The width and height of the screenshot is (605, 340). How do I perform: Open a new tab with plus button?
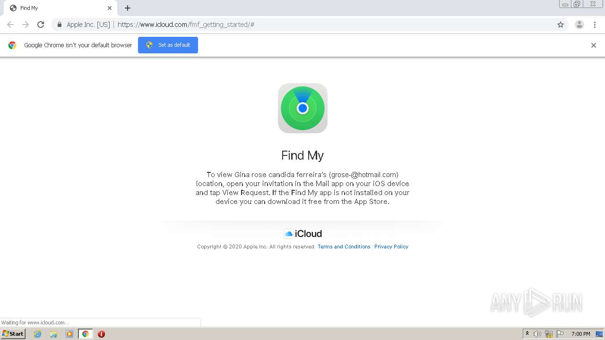[128, 8]
